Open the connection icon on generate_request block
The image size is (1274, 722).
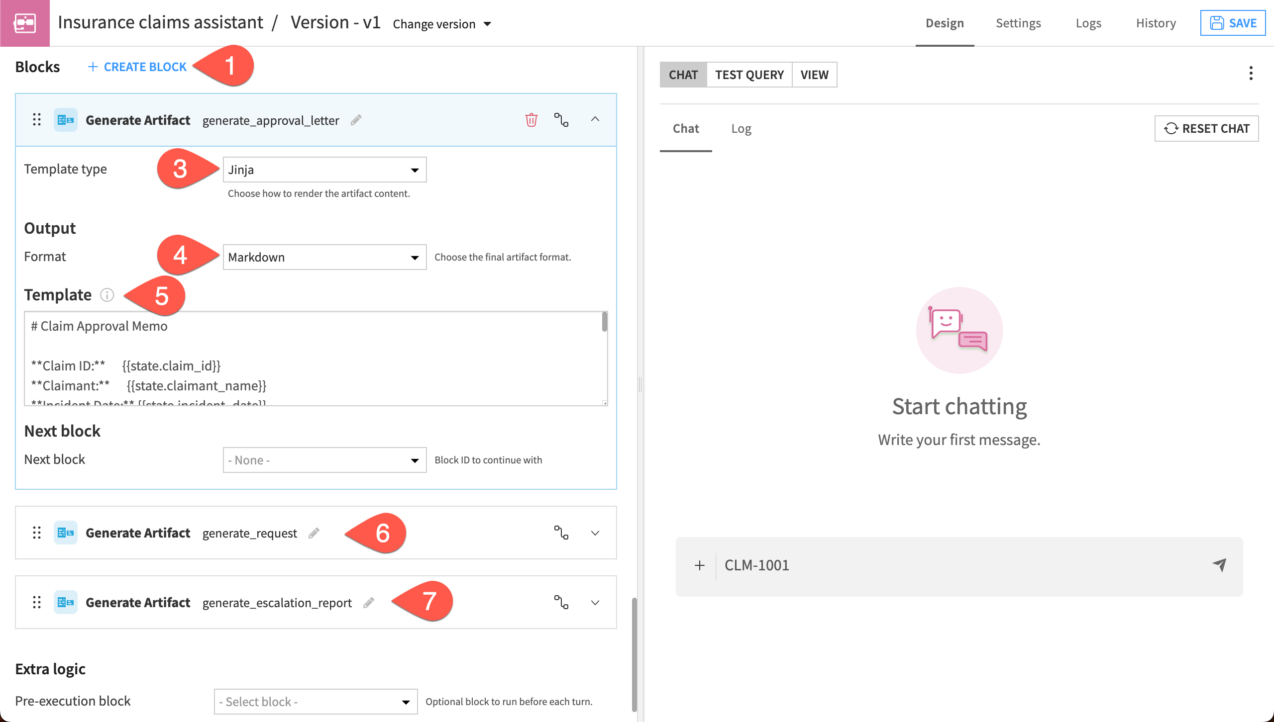562,533
